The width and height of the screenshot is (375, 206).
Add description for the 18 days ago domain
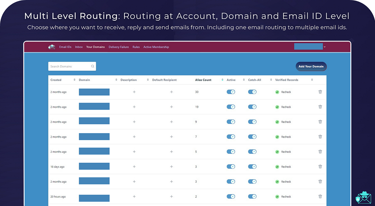pos(134,167)
